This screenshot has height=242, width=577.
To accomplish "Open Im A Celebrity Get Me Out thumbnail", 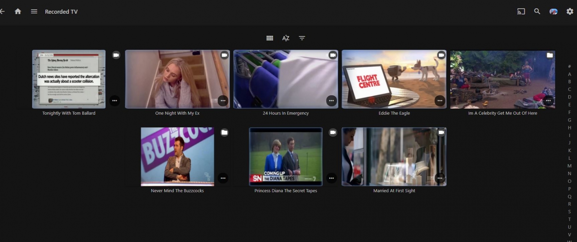I will coord(503,79).
